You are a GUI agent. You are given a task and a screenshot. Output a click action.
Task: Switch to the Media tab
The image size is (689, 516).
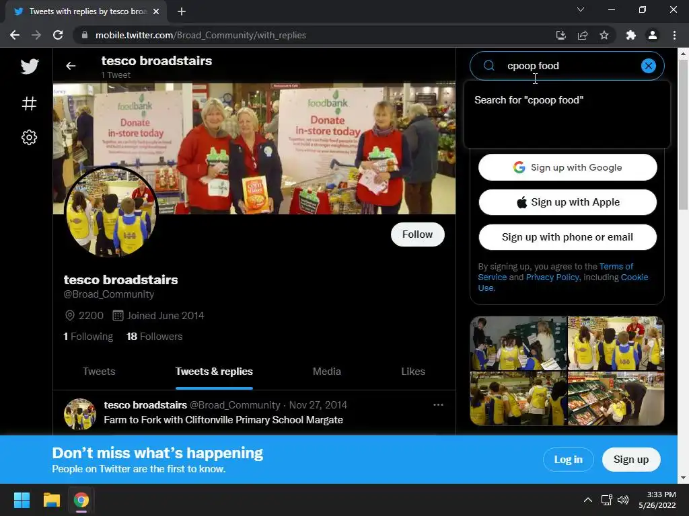(327, 372)
